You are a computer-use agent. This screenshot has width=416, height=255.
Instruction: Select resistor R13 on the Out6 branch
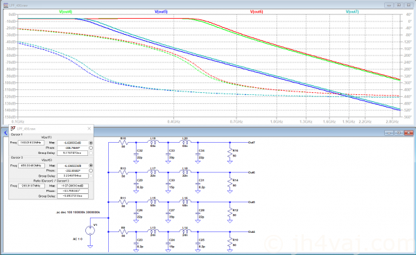coord(123,173)
